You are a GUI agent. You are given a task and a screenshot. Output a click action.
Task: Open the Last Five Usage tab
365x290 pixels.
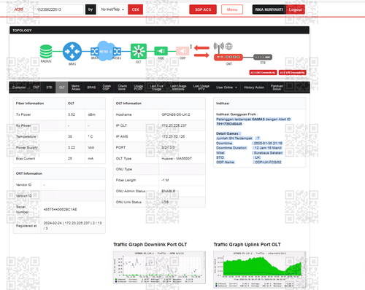click(156, 87)
